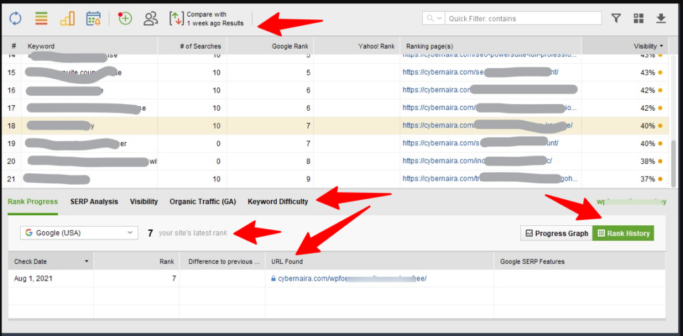Toggle the Progress Graph view
This screenshot has width=683, height=336.
556,233
